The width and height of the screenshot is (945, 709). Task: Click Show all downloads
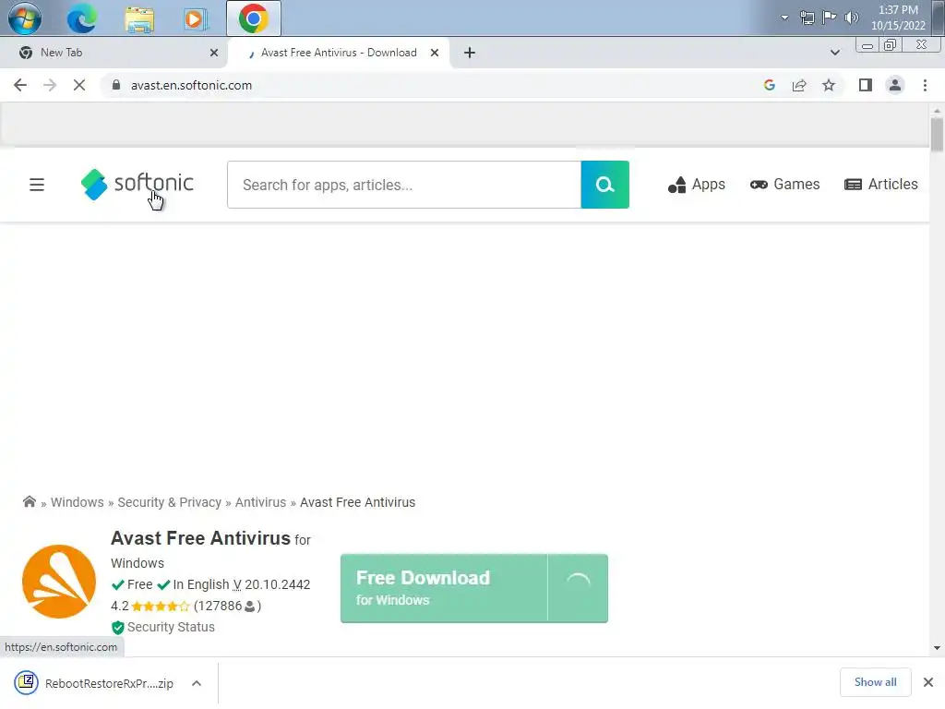(875, 682)
